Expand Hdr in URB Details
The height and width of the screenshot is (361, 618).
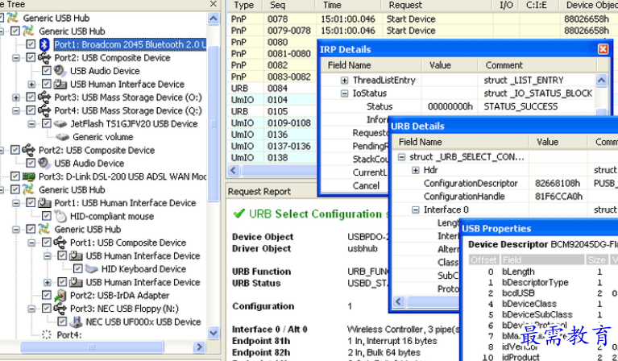point(416,170)
